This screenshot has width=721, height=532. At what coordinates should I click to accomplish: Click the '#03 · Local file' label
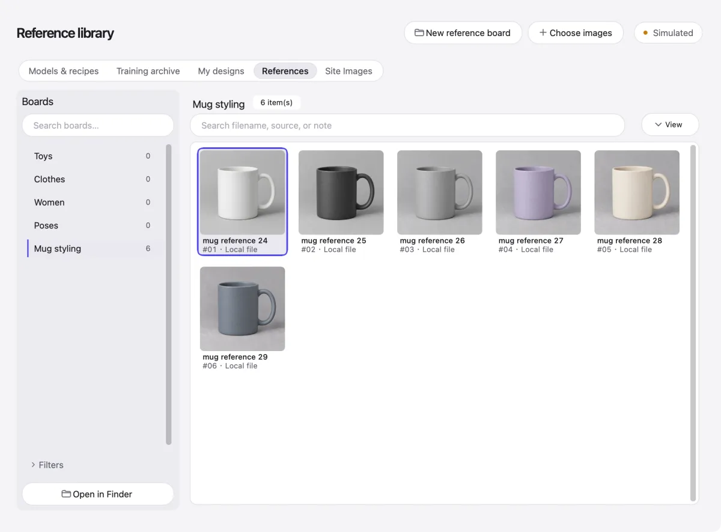point(427,249)
